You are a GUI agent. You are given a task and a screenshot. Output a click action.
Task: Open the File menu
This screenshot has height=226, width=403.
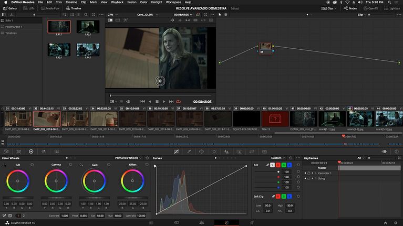point(40,2)
